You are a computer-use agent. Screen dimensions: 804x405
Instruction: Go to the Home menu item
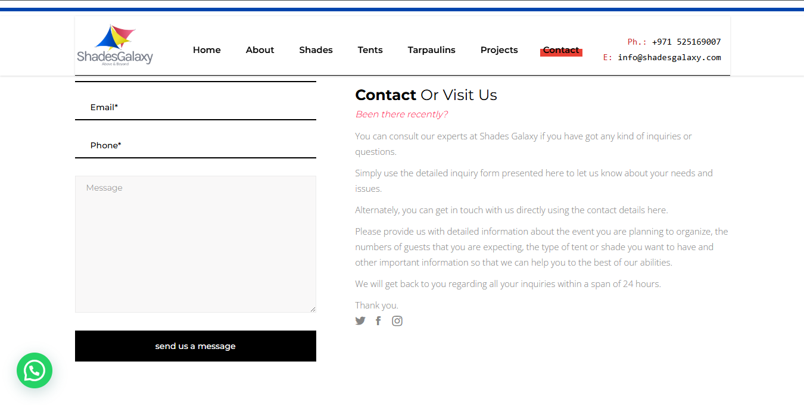207,50
